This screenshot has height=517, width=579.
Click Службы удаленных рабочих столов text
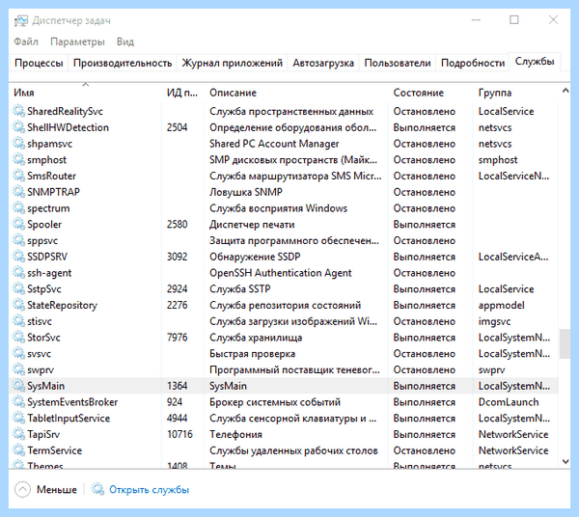293,450
